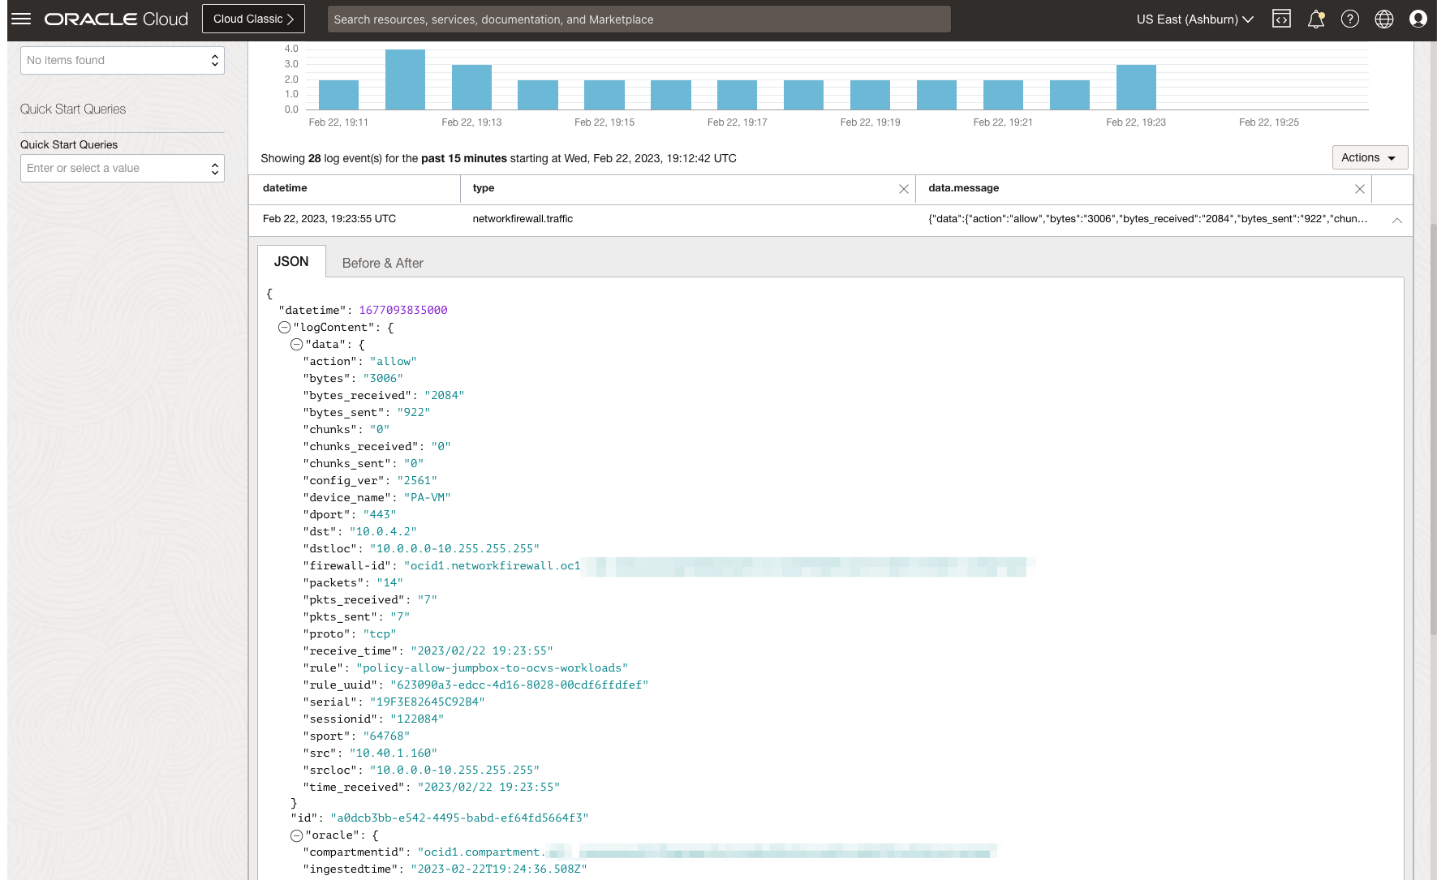The image size is (1437, 880).
Task: Select the dst value "10.0.4.2"
Action: pyautogui.click(x=383, y=532)
